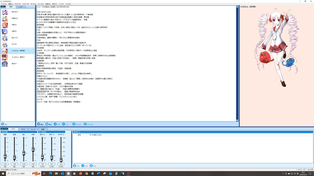Click the text editor scroll up arrow
This screenshot has width=314, height=176.
tap(237, 7)
